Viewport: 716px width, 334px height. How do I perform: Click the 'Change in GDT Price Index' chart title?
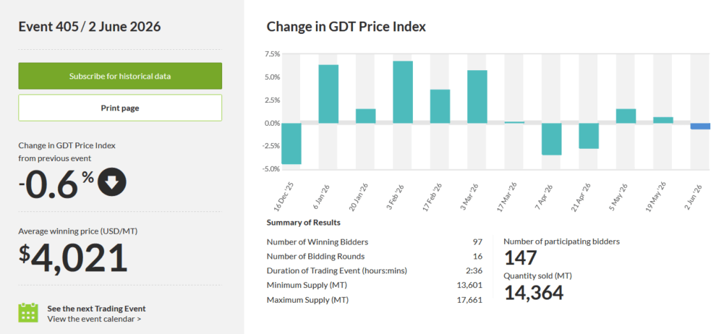pyautogui.click(x=346, y=27)
